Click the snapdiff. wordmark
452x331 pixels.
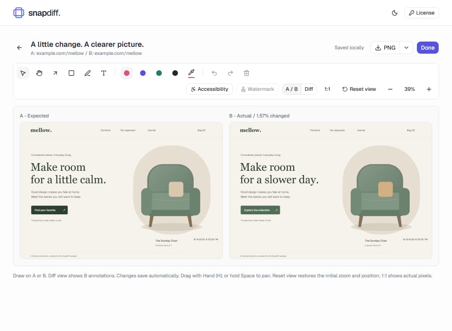coord(44,13)
